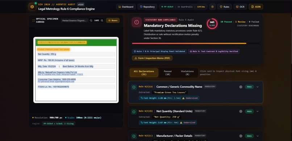The height and width of the screenshot is (141, 292).
Task: Click the Font Height 2.67 mm chip
Action: (x=168, y=123)
